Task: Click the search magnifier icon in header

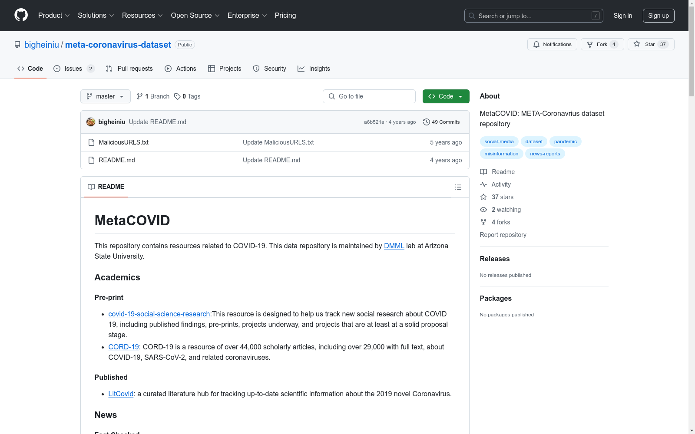Action: [x=472, y=16]
